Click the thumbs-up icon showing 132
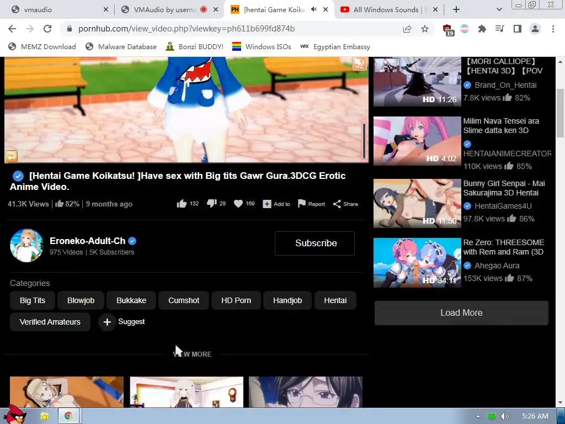This screenshot has height=424, width=565. 182,204
